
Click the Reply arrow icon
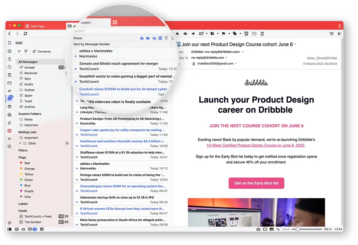click(x=177, y=33)
